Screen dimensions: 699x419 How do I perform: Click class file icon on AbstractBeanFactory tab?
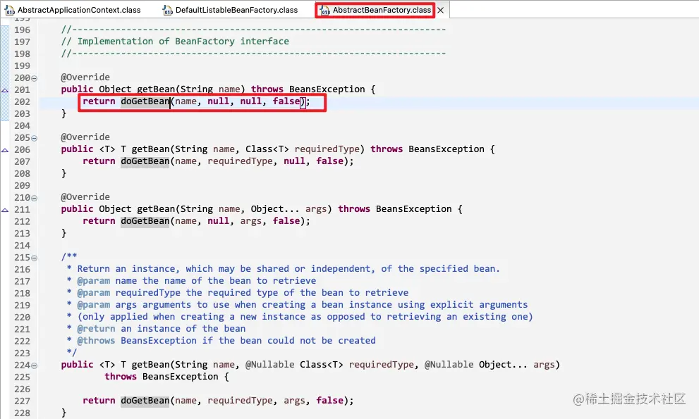tap(325, 11)
